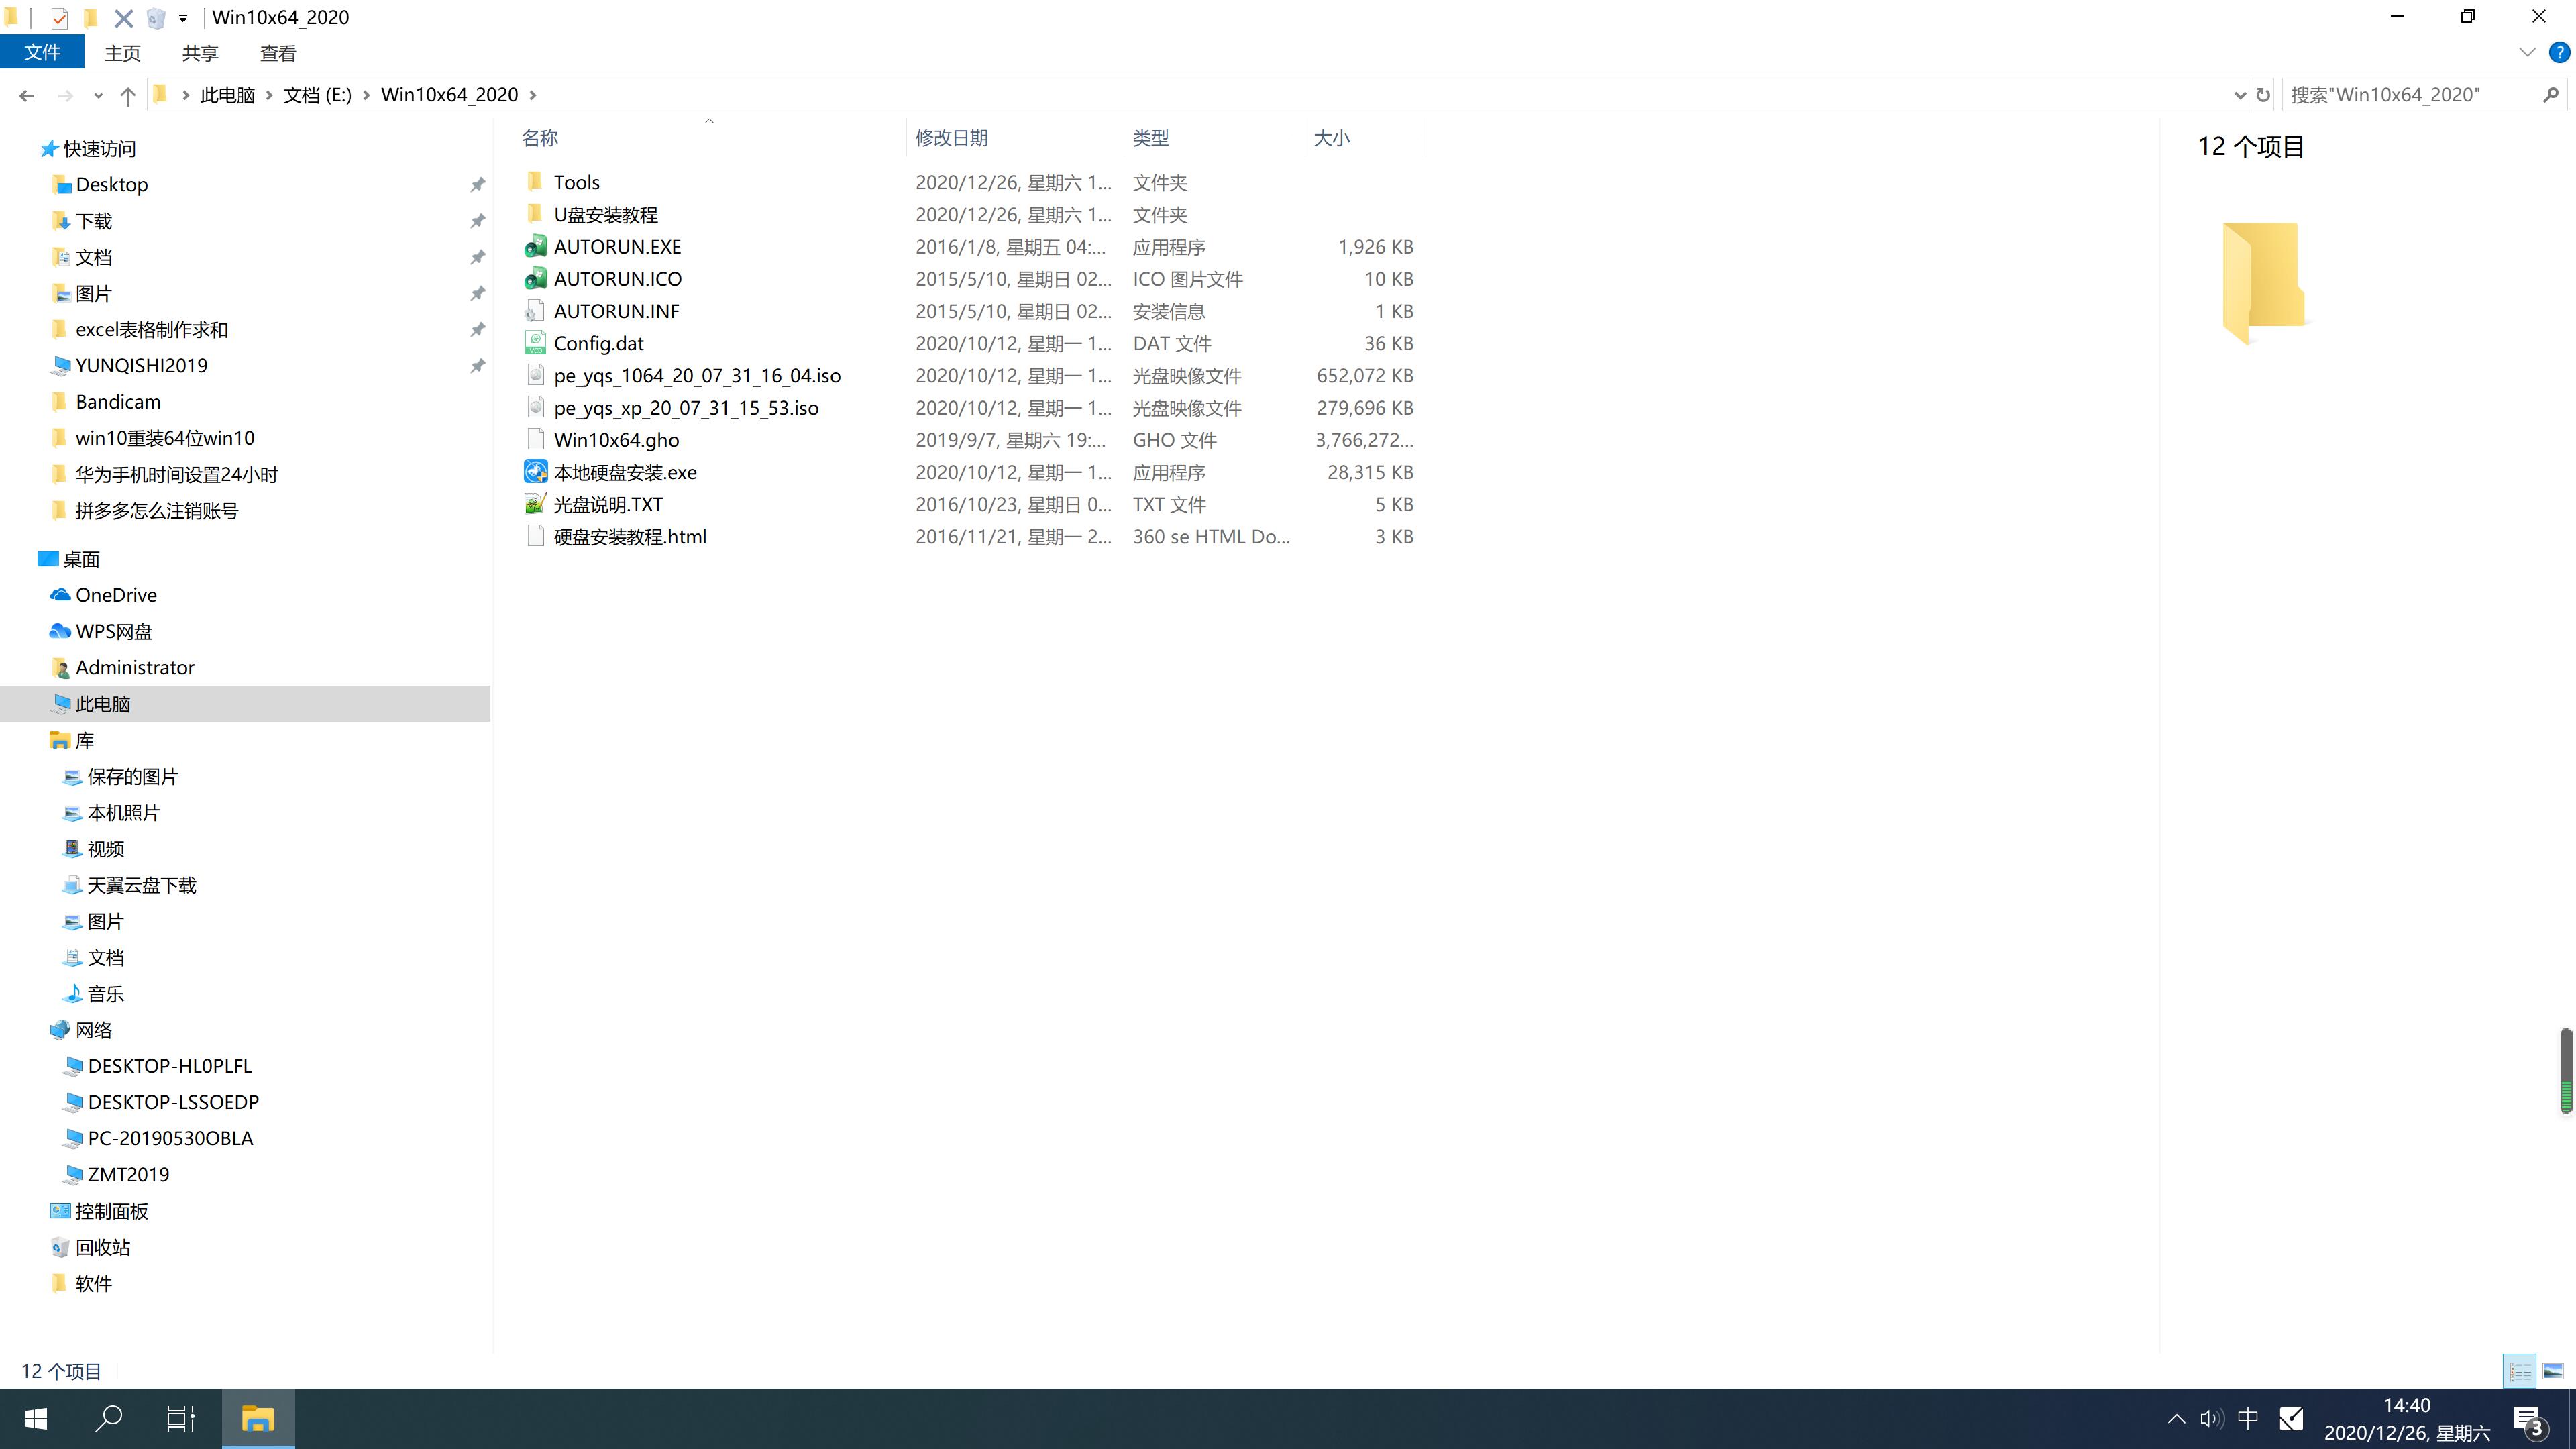This screenshot has width=2576, height=1449.
Task: Open AUTORUN.EXE application
Action: 617,246
